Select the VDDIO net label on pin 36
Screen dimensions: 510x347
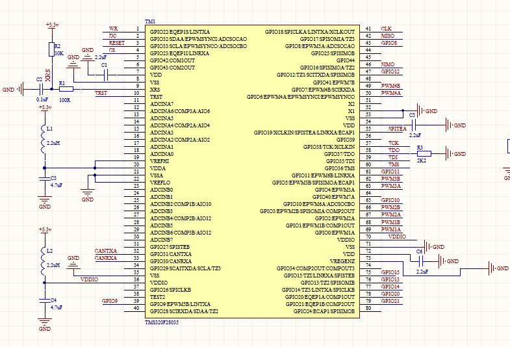coord(89,279)
